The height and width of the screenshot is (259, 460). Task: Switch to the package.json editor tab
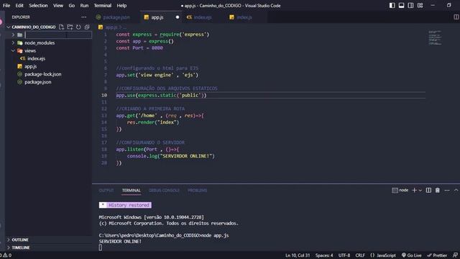pos(116,17)
